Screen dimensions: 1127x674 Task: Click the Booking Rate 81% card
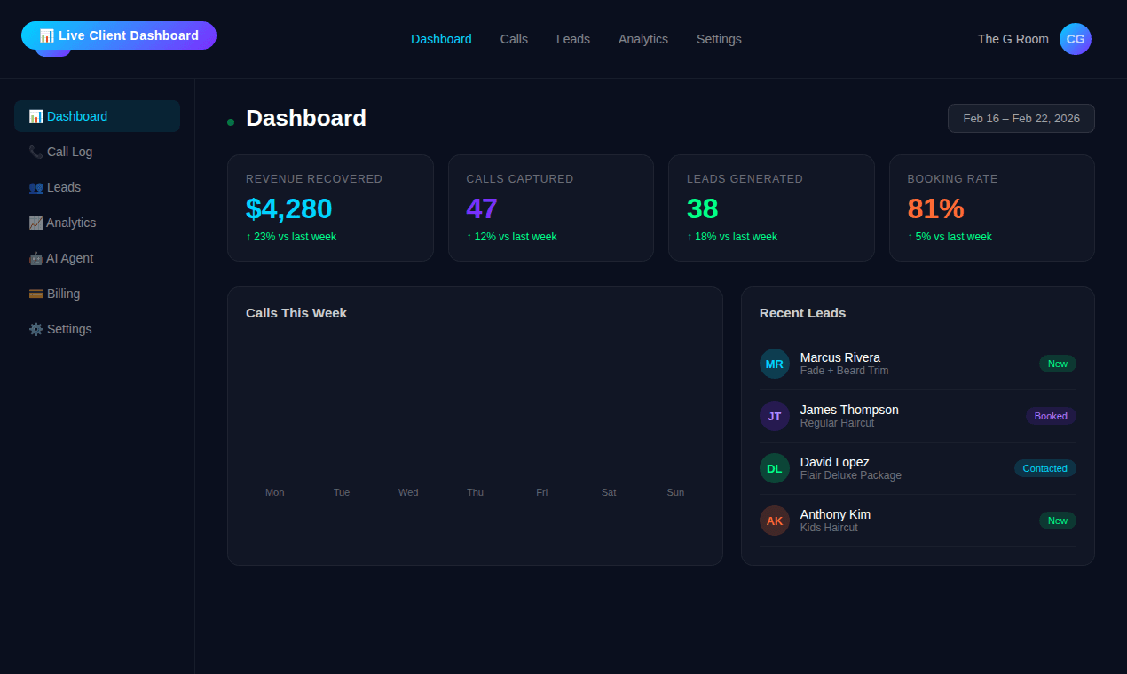[x=991, y=208]
